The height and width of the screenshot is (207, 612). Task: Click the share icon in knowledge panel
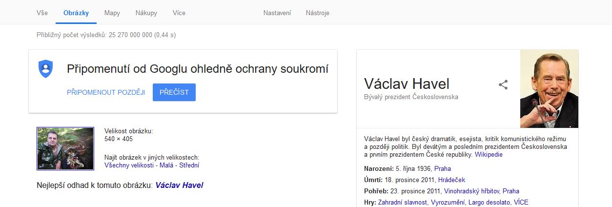point(503,84)
